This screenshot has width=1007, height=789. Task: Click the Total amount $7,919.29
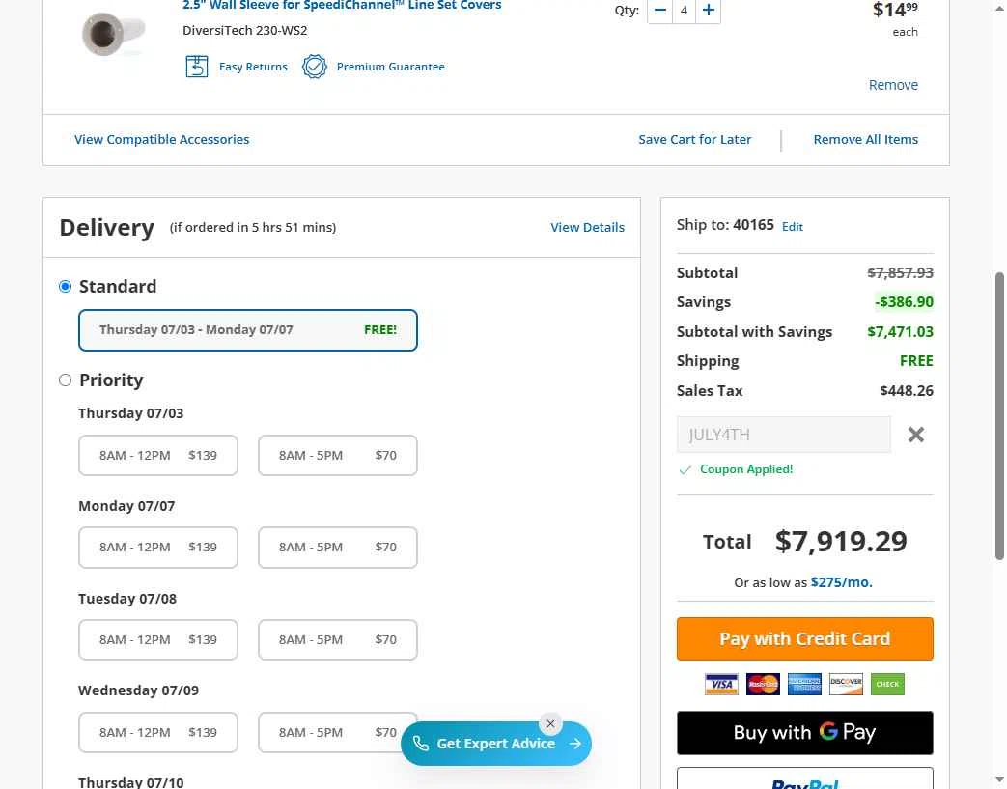pyautogui.click(x=841, y=541)
